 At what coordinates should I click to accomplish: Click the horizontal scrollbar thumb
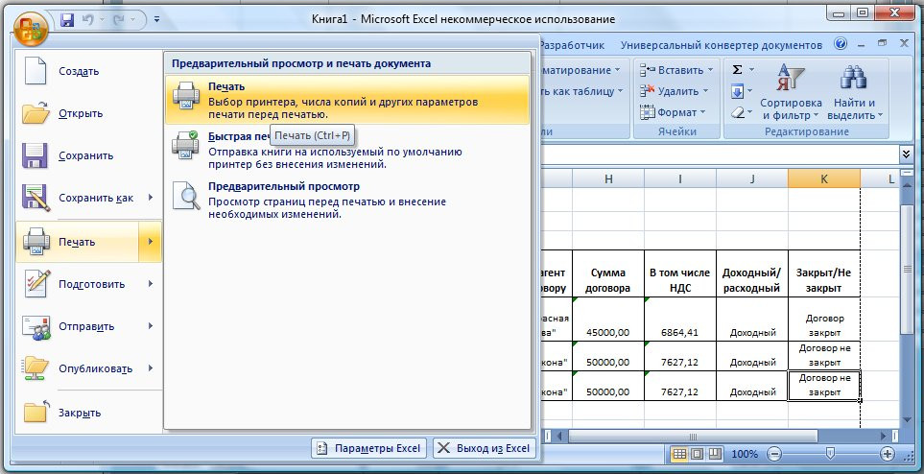693,437
